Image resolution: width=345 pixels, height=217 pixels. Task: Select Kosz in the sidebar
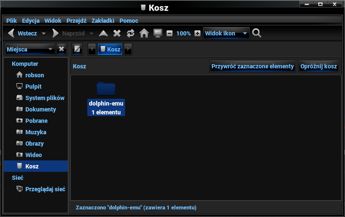coord(36,166)
